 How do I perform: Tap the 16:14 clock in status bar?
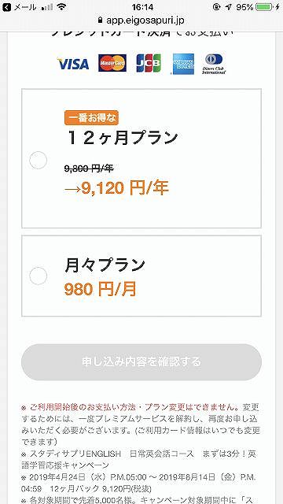click(142, 7)
